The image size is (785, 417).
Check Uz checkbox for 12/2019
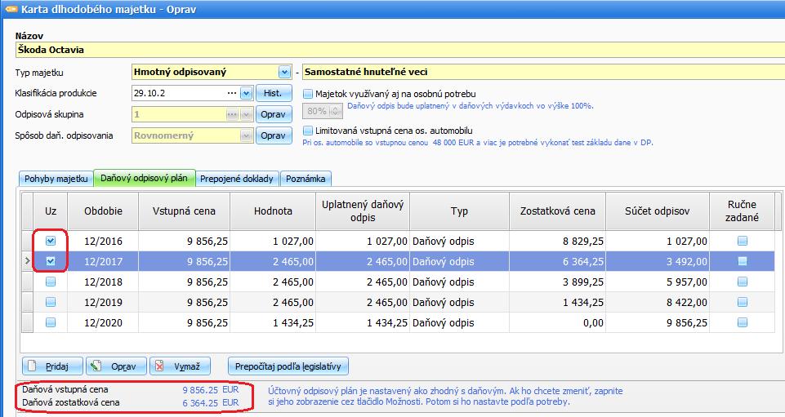click(51, 302)
